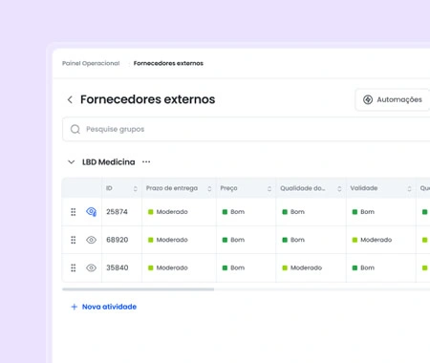Click the LBD Medicina group title

[109, 162]
